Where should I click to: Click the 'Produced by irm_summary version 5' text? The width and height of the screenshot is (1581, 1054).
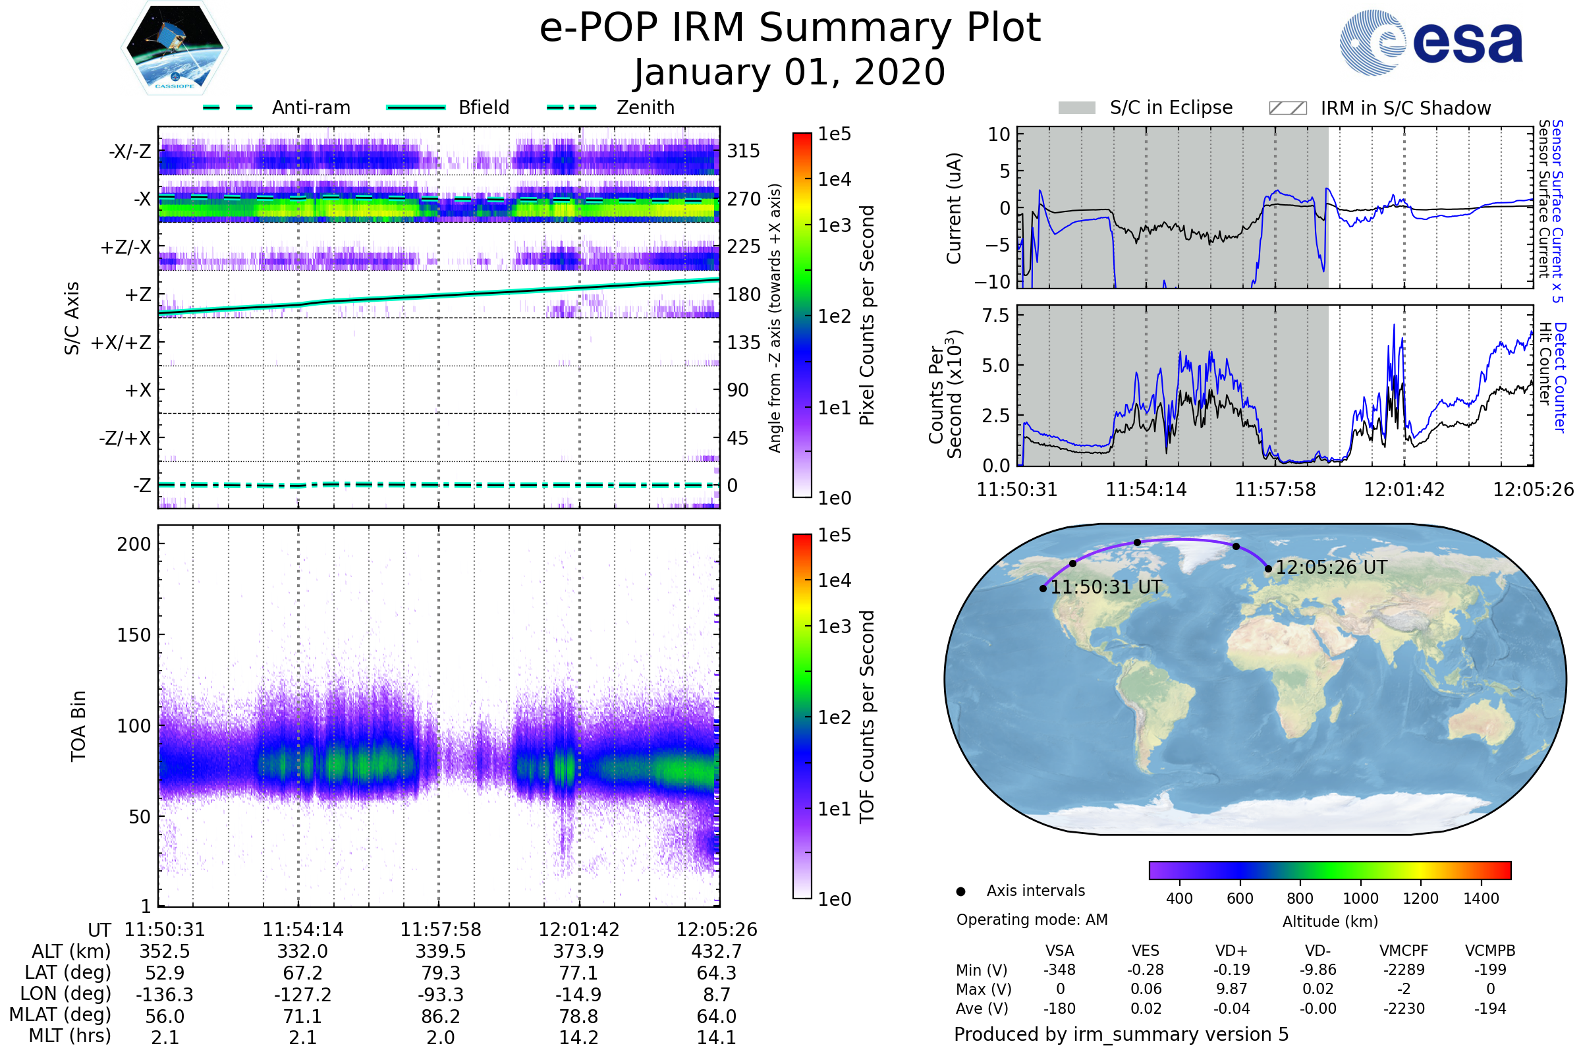(x=1121, y=1034)
